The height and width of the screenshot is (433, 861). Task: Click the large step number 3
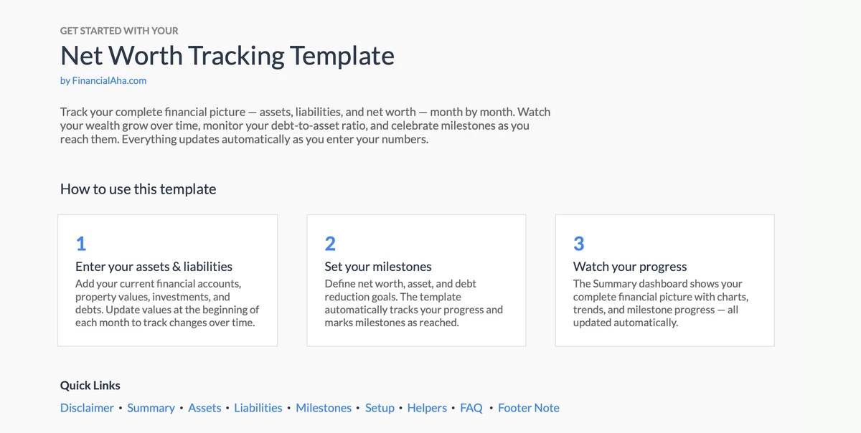[578, 244]
